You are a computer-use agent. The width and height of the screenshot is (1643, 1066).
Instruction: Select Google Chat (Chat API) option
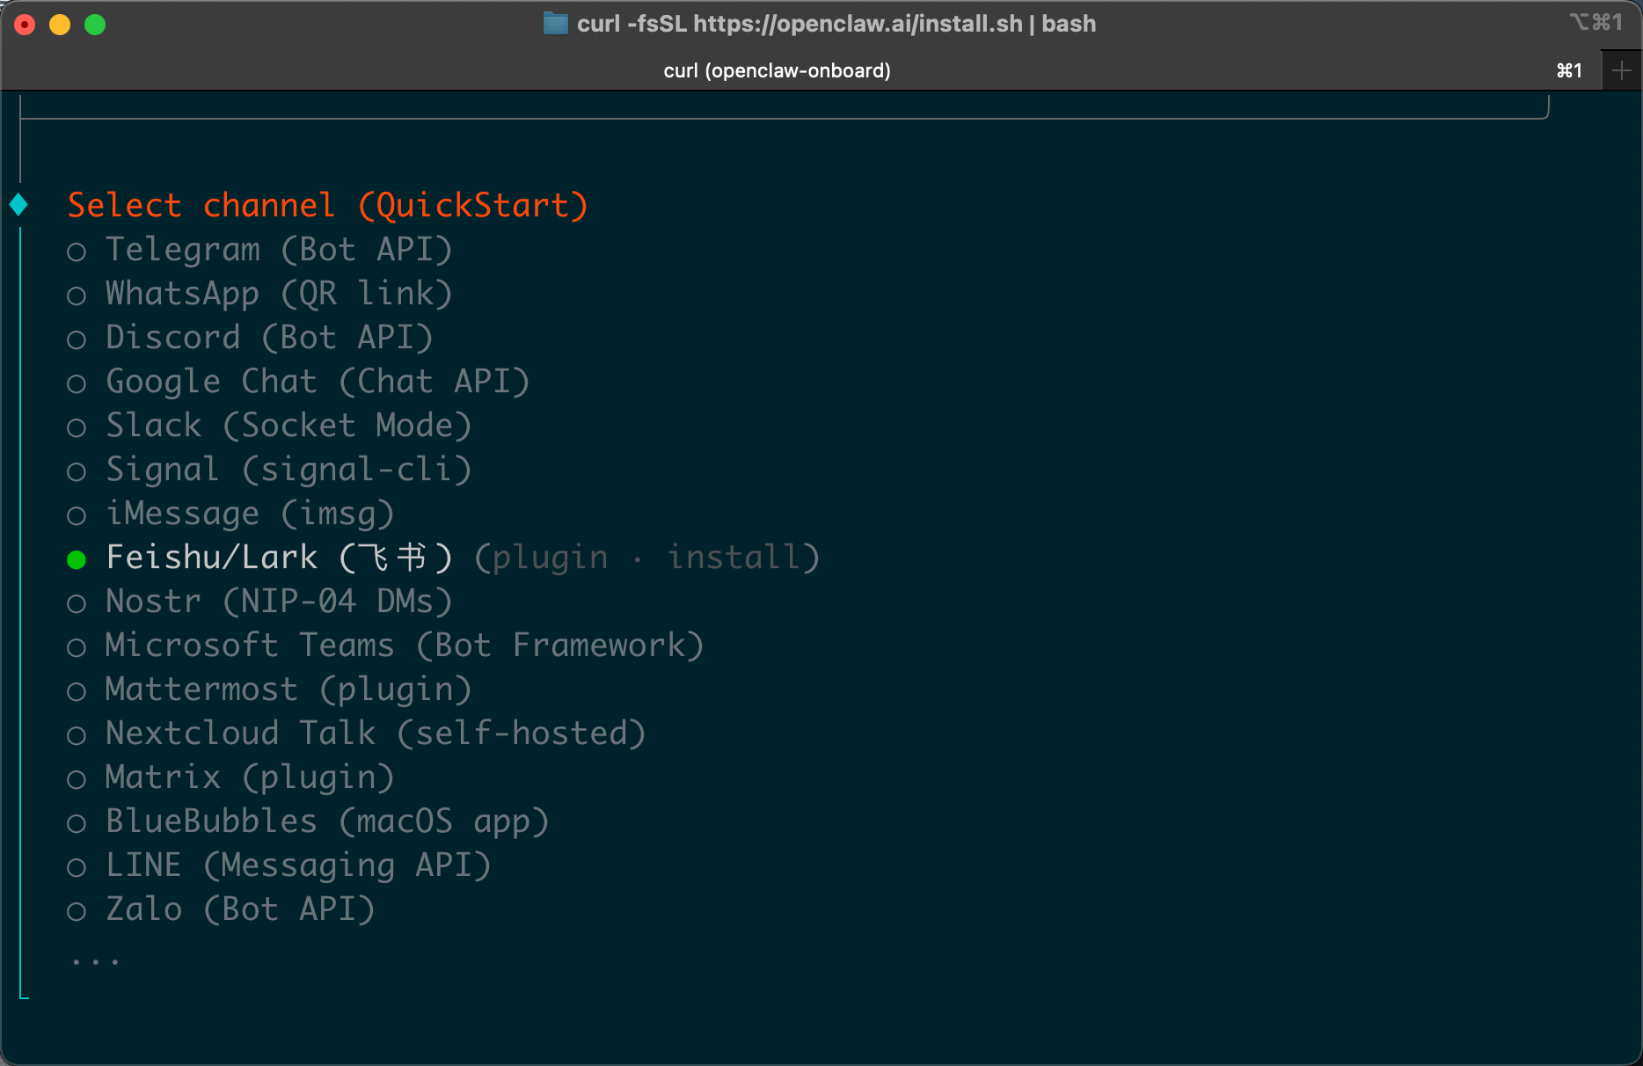[x=299, y=382]
